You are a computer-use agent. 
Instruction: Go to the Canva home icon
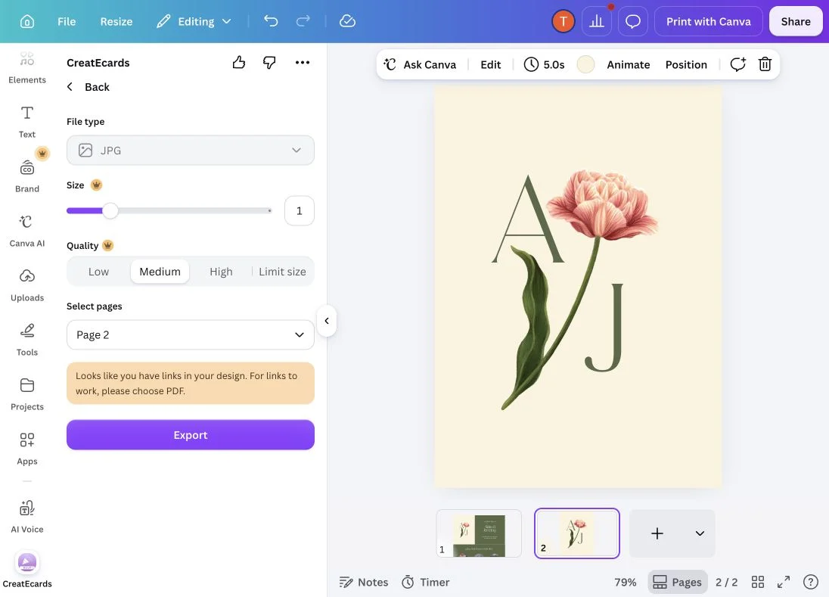[x=27, y=22]
